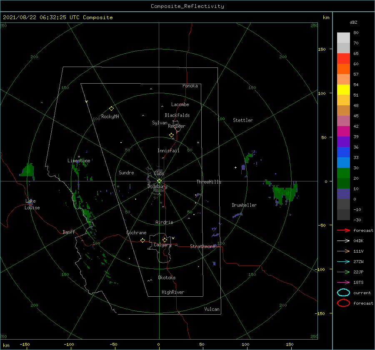The width and height of the screenshot is (375, 350).
Task: Click the RockyMH label
Action: [110, 117]
